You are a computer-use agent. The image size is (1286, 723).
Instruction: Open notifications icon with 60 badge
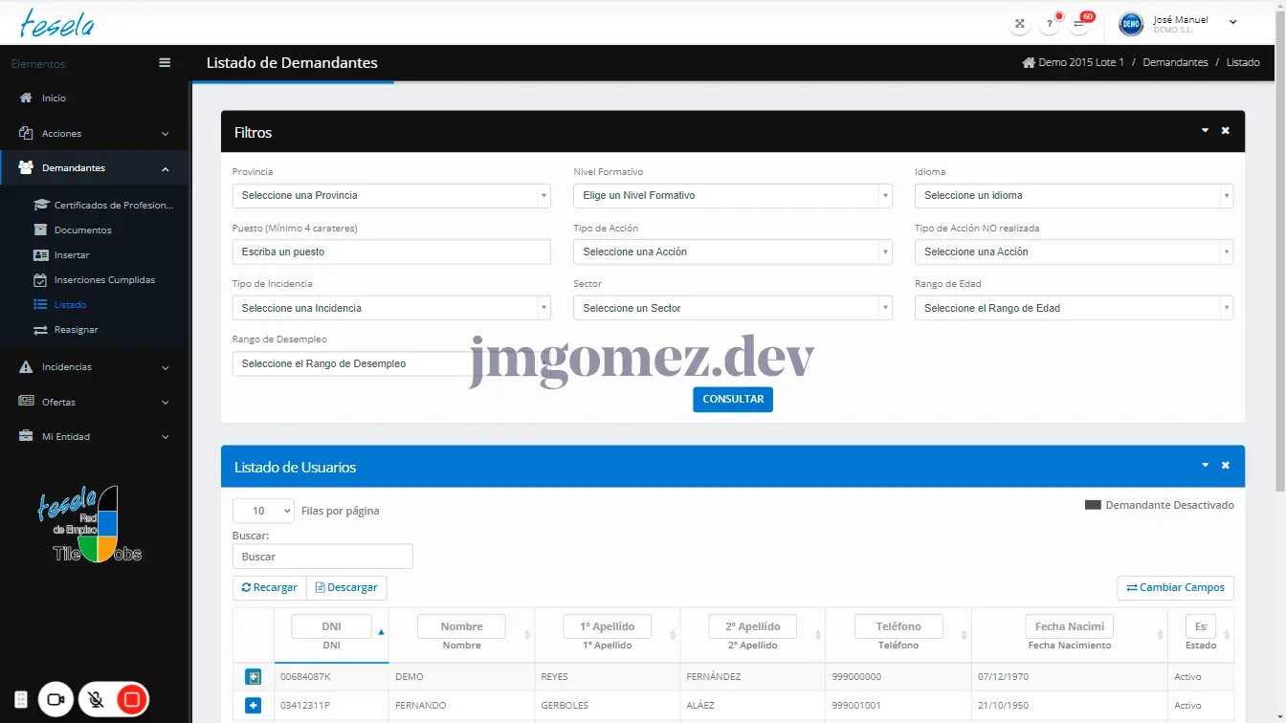1079,23
